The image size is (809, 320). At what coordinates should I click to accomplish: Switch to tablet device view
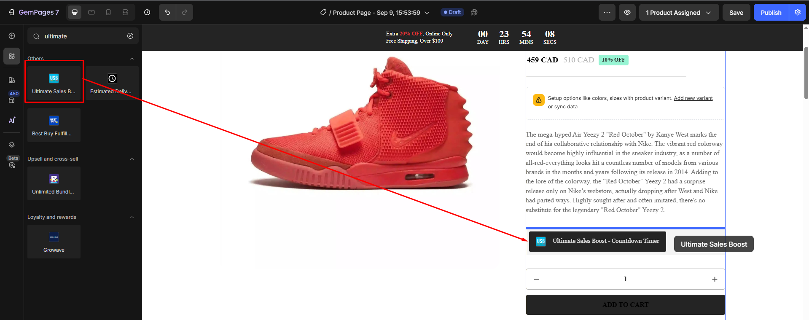pos(91,12)
